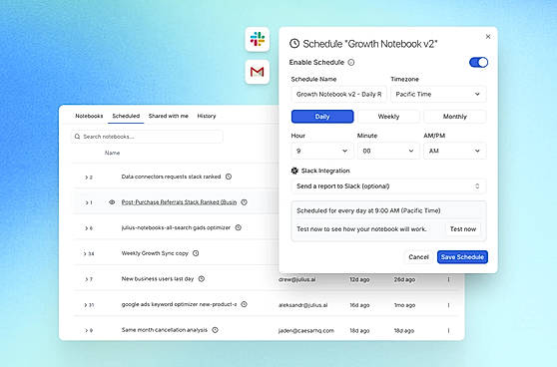This screenshot has height=367, width=557.
Task: Click schedule clock icon on Post-Purchase Referrals row
Action: click(x=244, y=202)
